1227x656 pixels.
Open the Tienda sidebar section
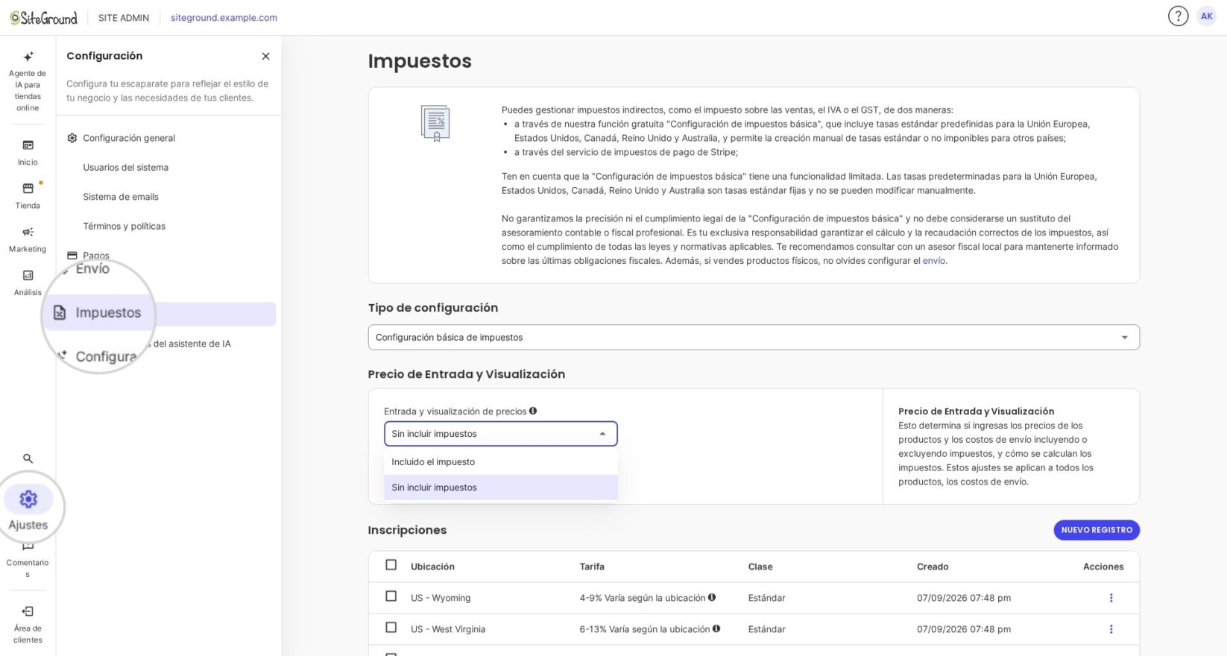coord(28,196)
